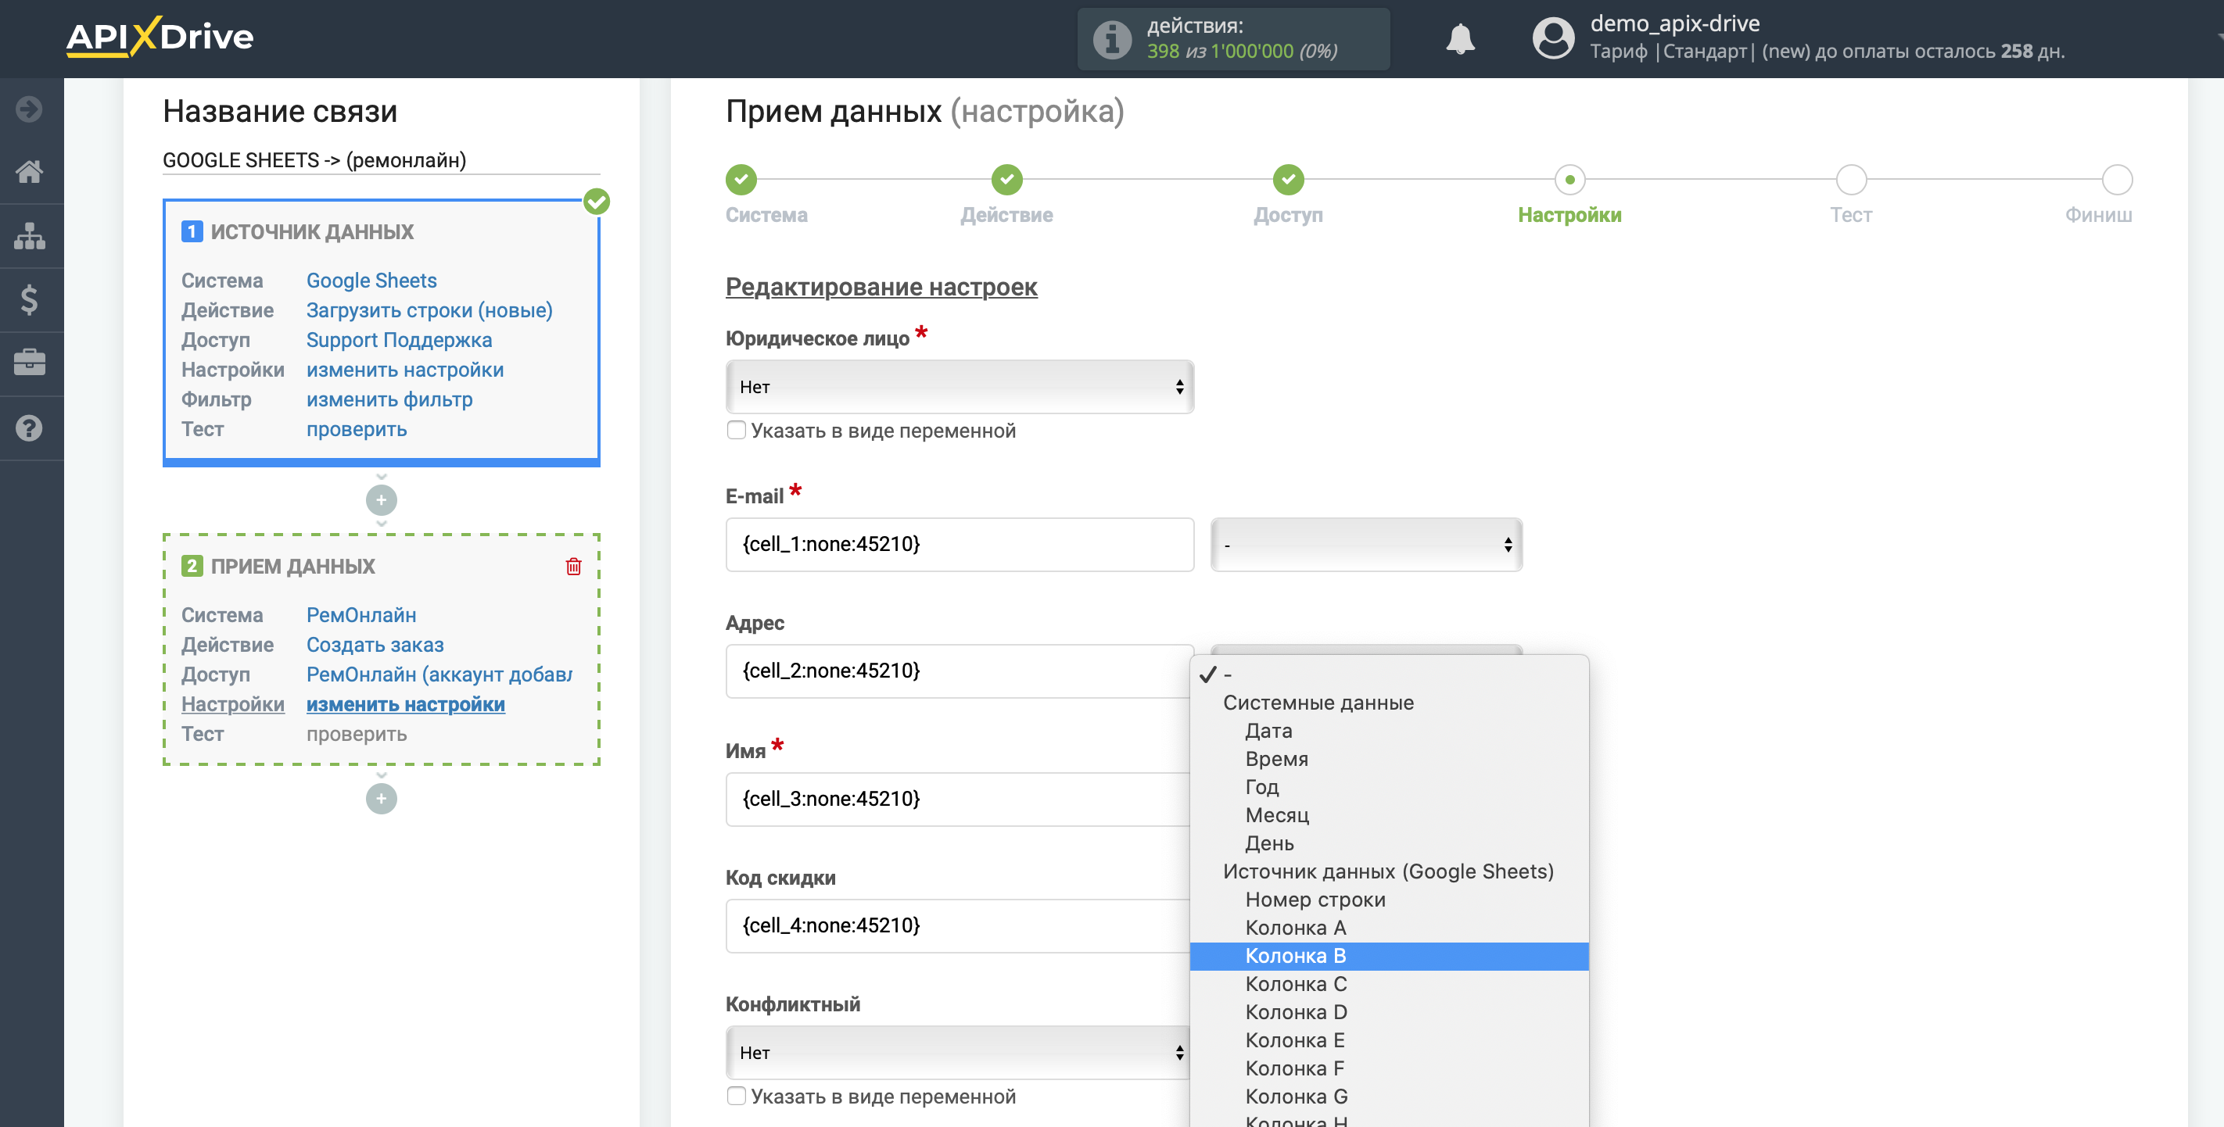This screenshot has height=1127, width=2224.
Task: Click Финиш step circle
Action: click(2117, 180)
